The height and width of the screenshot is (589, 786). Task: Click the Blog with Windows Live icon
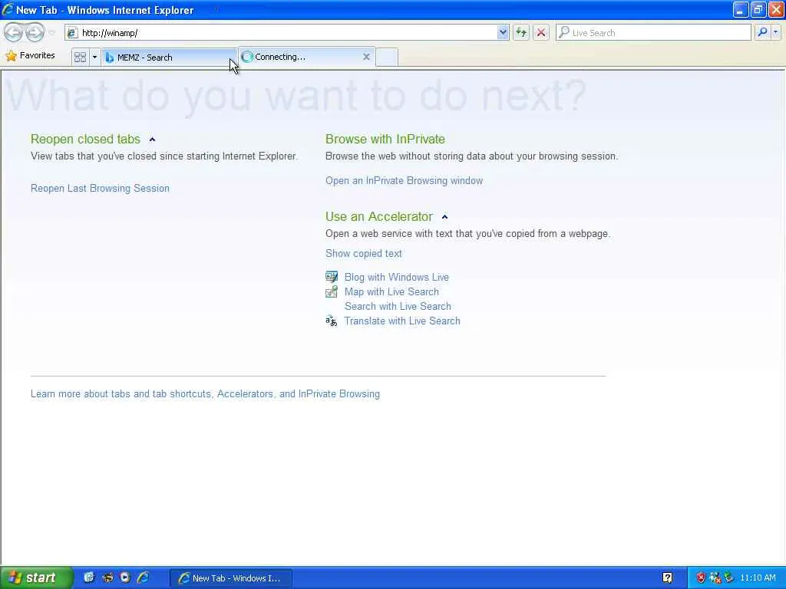[x=332, y=276]
